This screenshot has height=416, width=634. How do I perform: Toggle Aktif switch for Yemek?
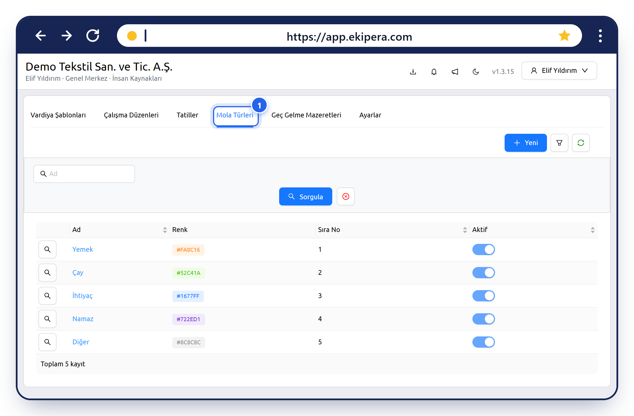click(x=483, y=249)
